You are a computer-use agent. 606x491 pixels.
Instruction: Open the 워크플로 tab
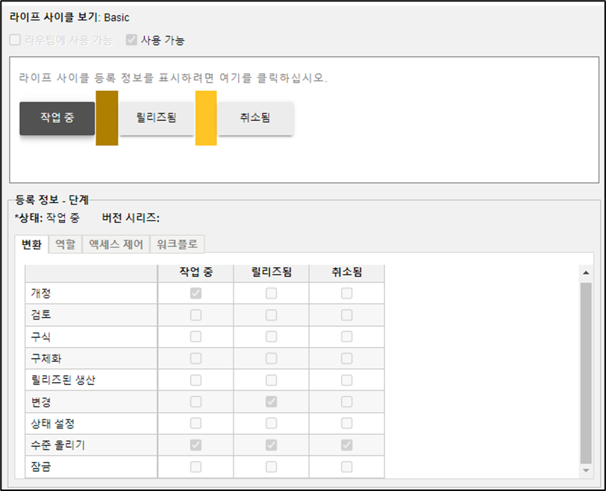click(177, 245)
